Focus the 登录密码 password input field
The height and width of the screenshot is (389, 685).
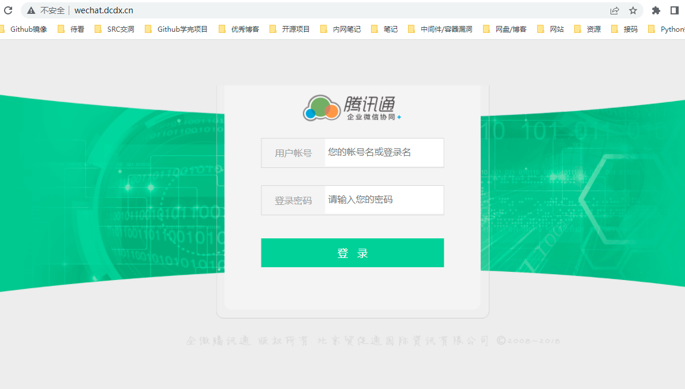[x=384, y=200]
